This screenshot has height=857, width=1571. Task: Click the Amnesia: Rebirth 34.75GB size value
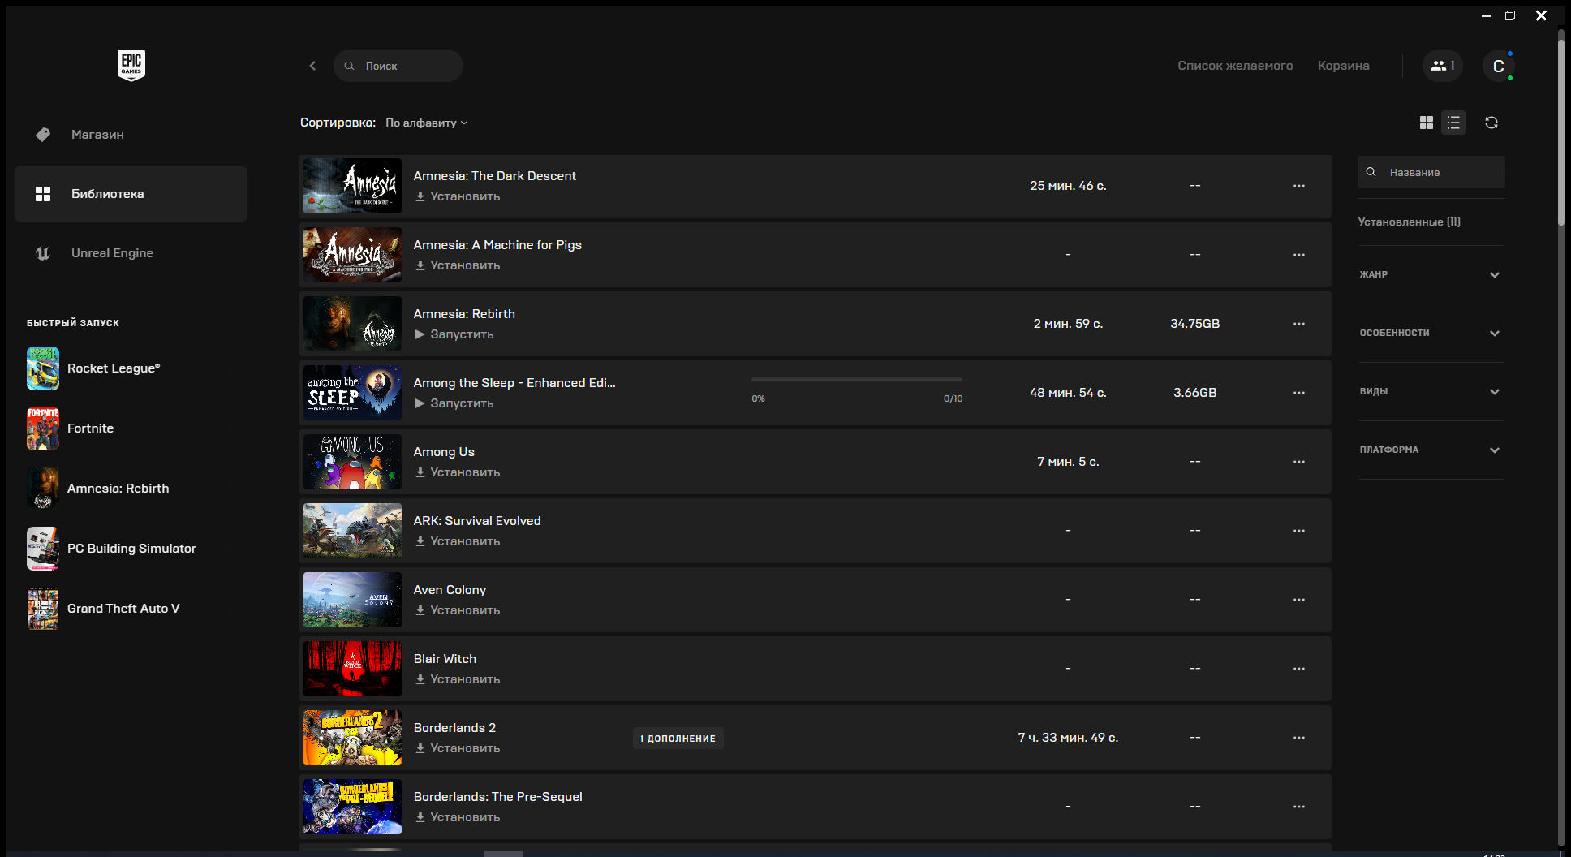coord(1194,324)
